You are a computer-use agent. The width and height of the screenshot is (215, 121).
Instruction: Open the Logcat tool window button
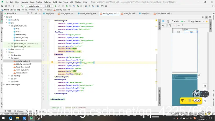pyautogui.click(x=20, y=111)
